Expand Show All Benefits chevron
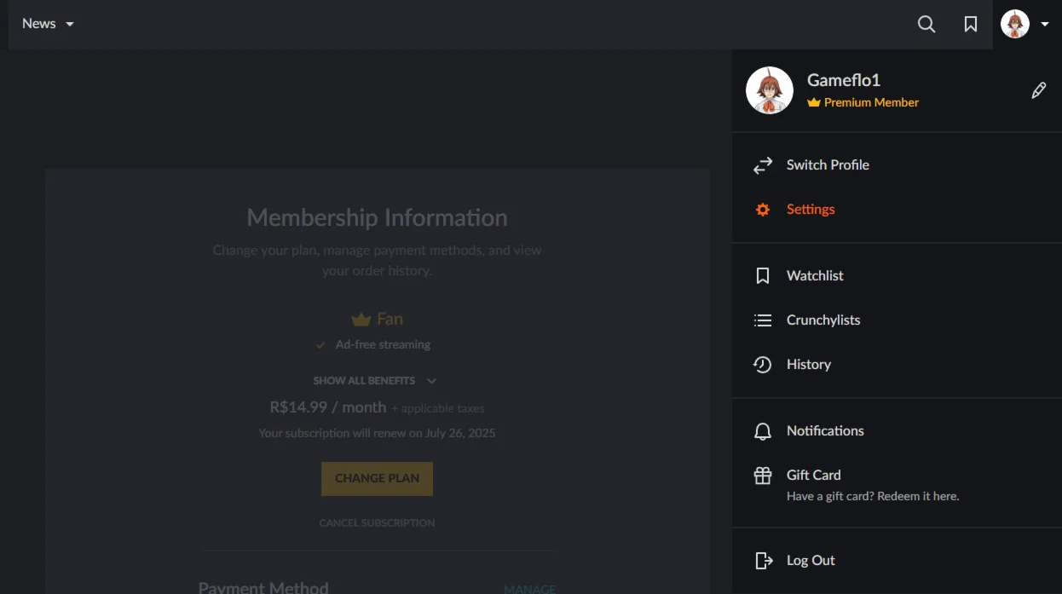This screenshot has width=1062, height=594. (x=431, y=381)
